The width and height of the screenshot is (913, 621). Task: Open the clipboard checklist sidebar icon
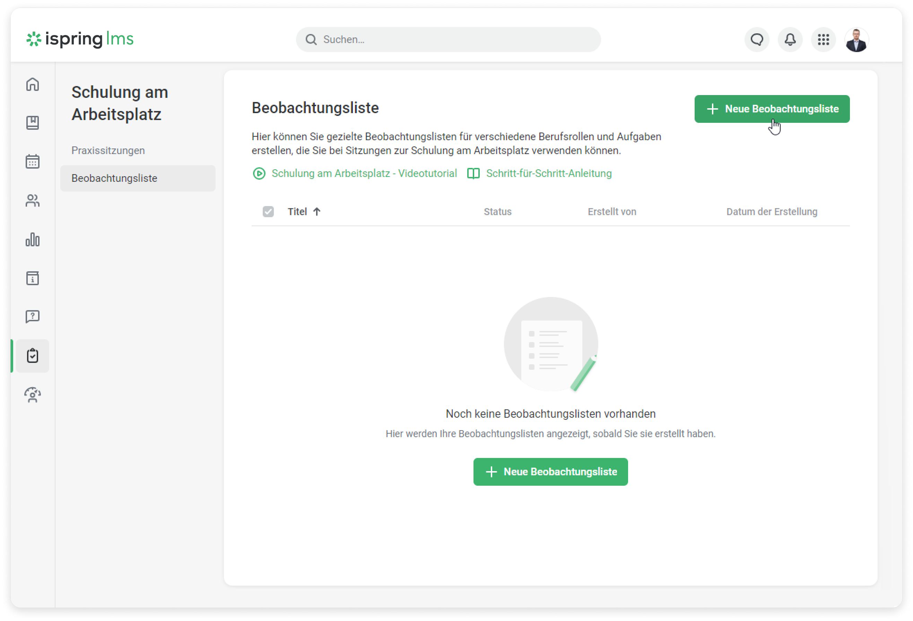(x=33, y=356)
